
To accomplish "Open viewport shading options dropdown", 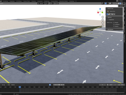I will coord(124,3).
